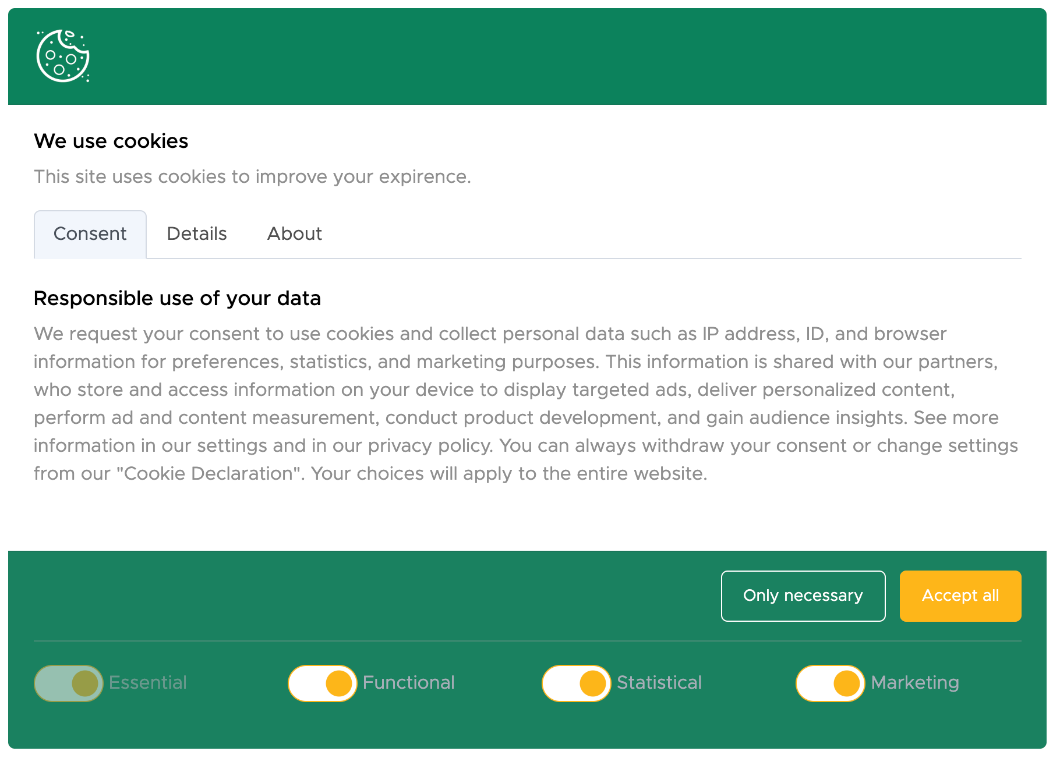The image size is (1060, 758).
Task: Click the empty green header banner area
Action: pyautogui.click(x=559, y=56)
